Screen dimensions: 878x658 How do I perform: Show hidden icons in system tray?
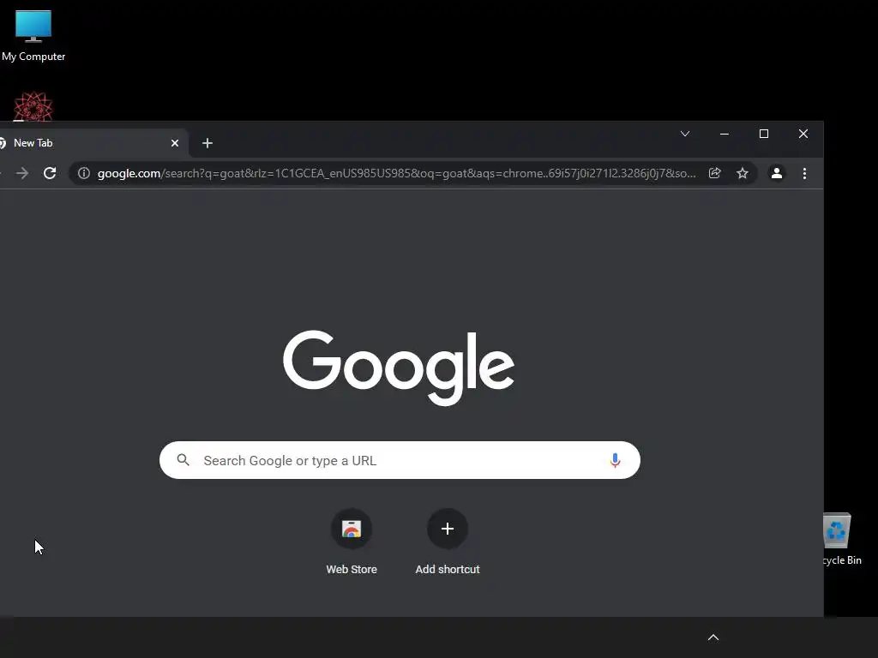click(x=713, y=637)
